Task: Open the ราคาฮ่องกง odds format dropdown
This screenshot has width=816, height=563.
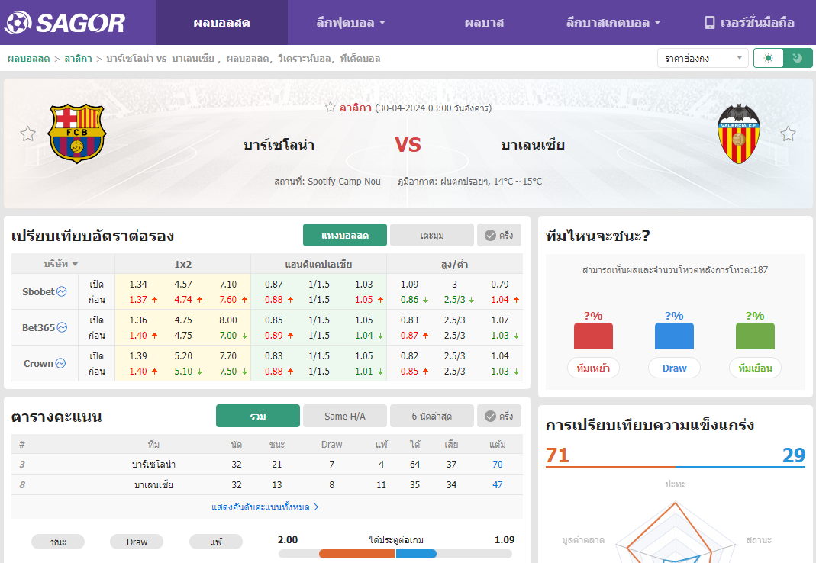Action: pyautogui.click(x=702, y=58)
